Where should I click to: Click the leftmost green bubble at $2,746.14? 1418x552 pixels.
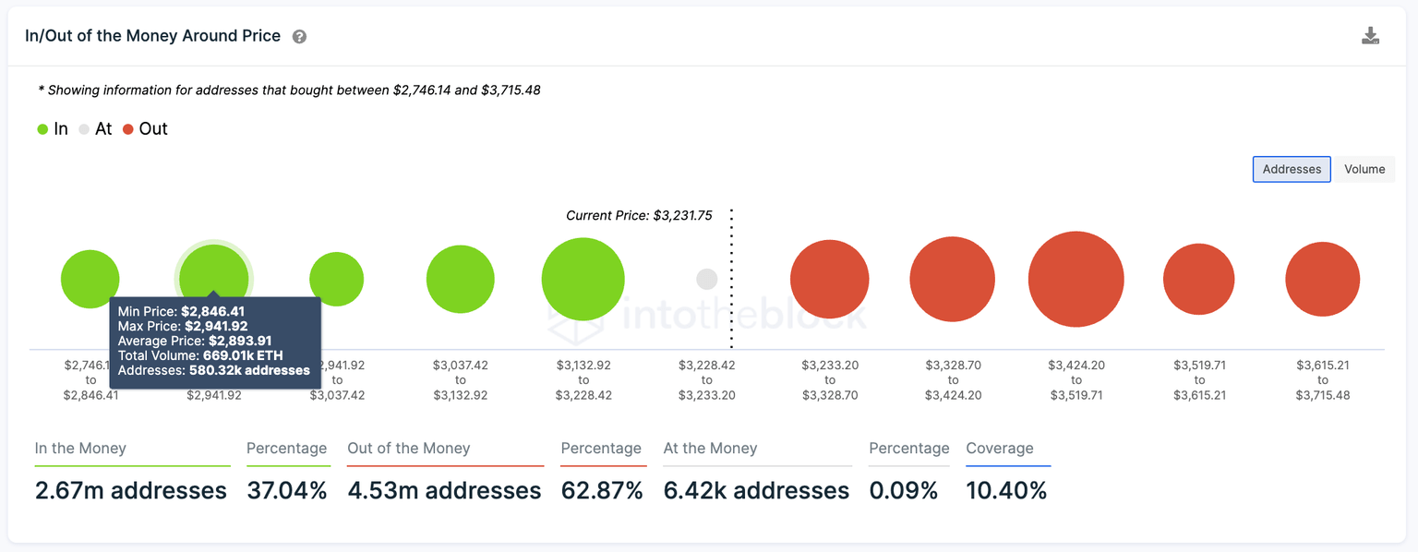click(90, 279)
